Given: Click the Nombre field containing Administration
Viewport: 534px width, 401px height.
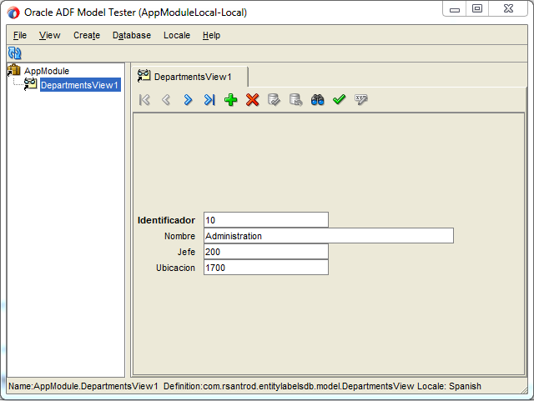Looking at the screenshot, I should pyautogui.click(x=329, y=236).
